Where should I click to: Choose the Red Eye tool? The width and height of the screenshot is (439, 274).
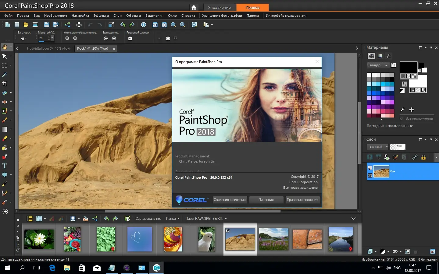point(5,102)
